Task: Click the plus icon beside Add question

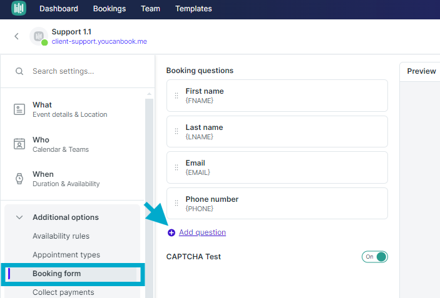Action: tap(171, 233)
